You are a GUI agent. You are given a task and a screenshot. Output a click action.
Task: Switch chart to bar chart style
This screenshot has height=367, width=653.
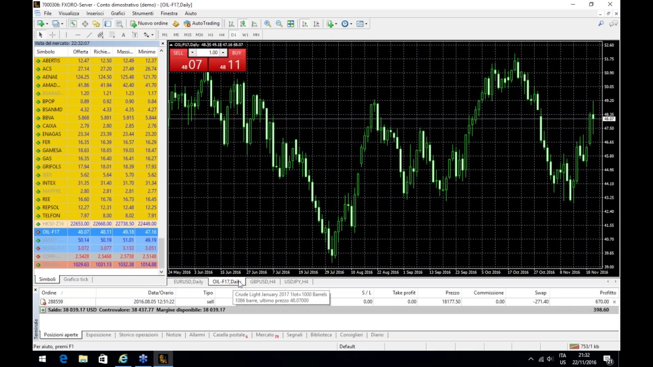coord(231,23)
